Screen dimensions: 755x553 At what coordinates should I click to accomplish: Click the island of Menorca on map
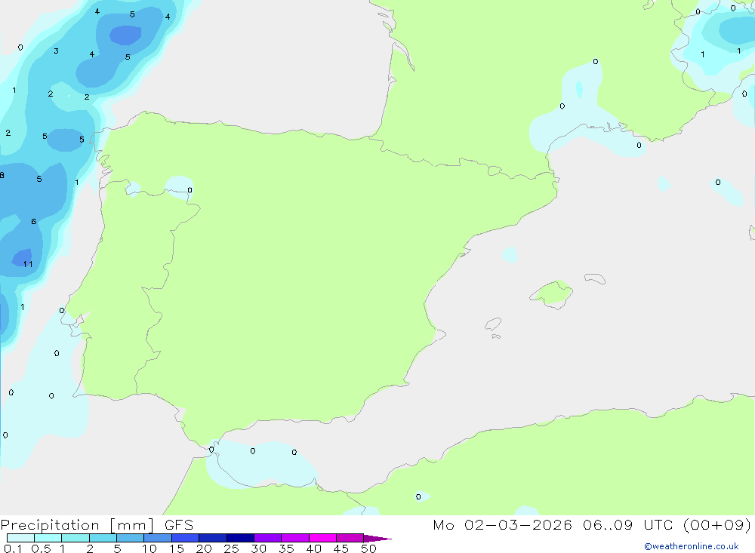[595, 278]
